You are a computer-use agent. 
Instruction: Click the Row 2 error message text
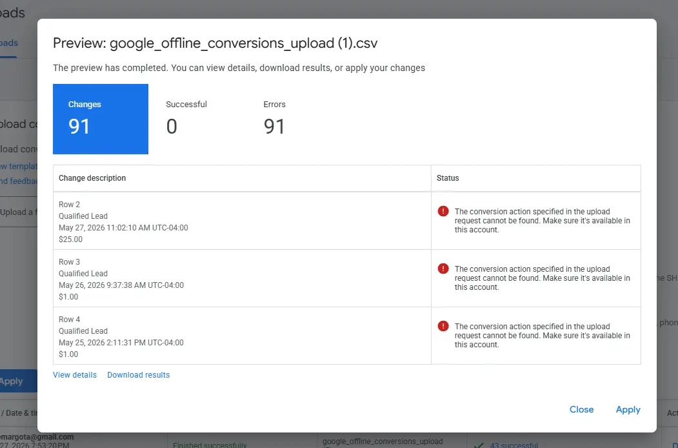point(543,221)
